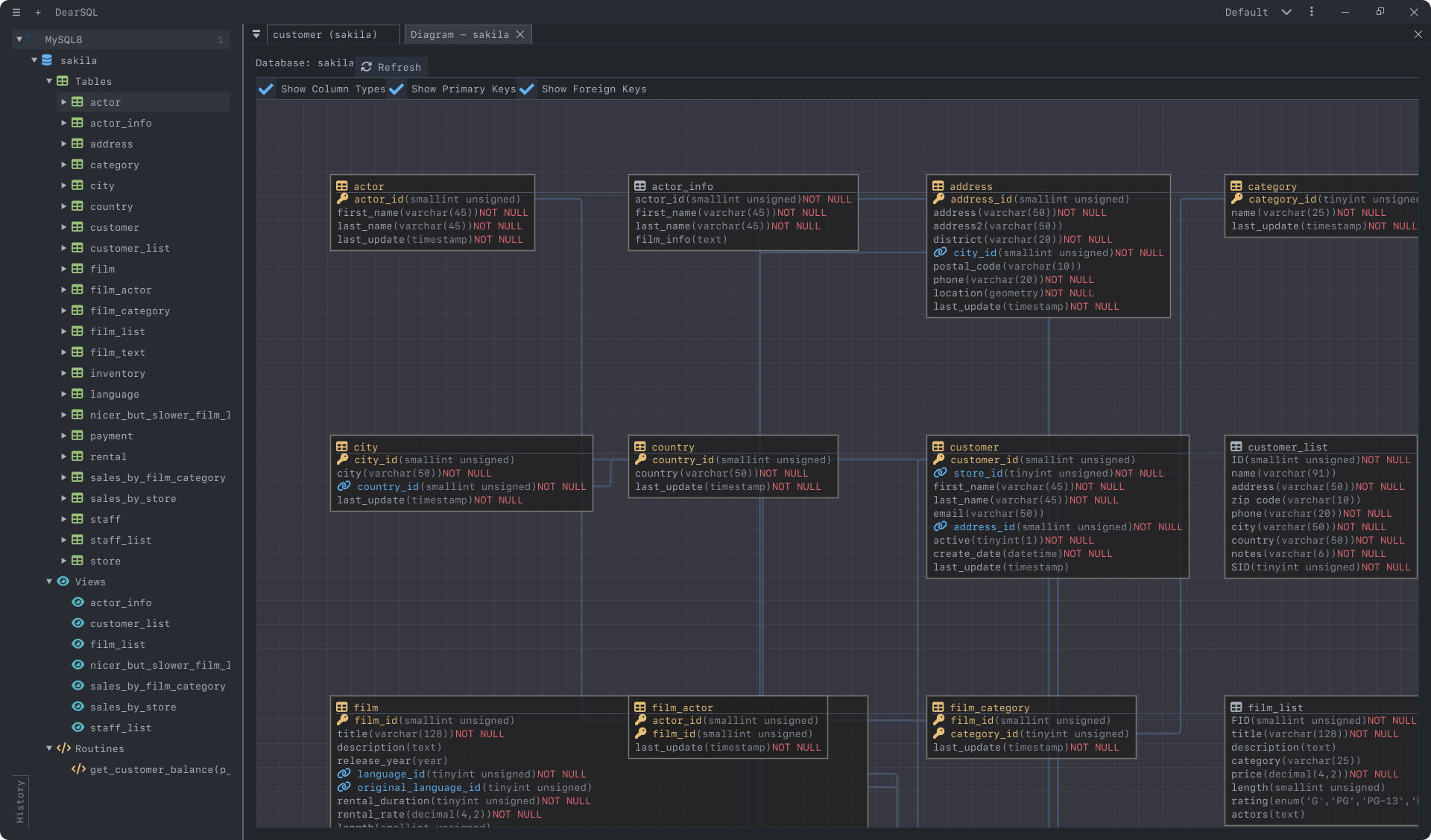This screenshot has width=1431, height=840.
Task: Open the Default theme dropdown
Action: (x=1258, y=12)
